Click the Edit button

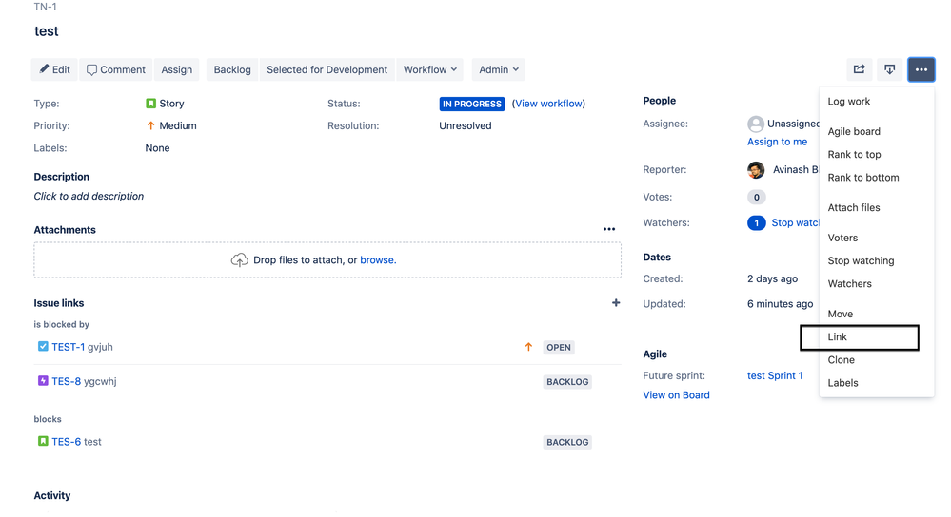tap(54, 69)
